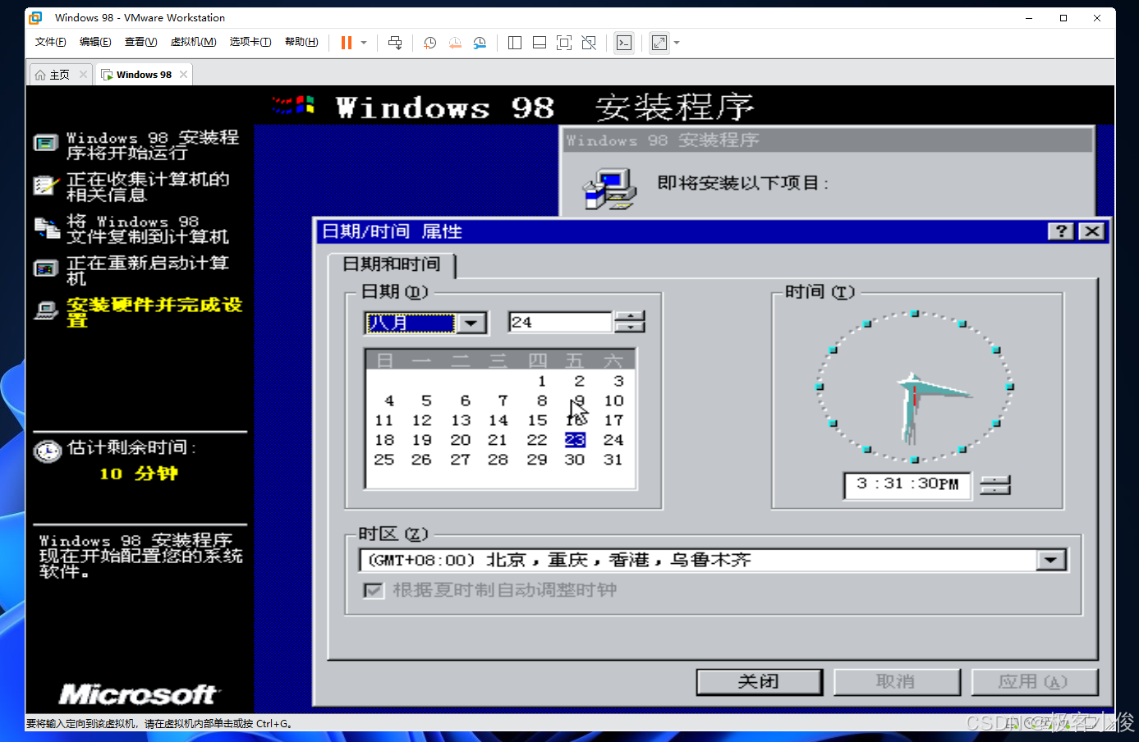Close the Windows 98 tab with its X
Image resolution: width=1139 pixels, height=742 pixels.
184,75
